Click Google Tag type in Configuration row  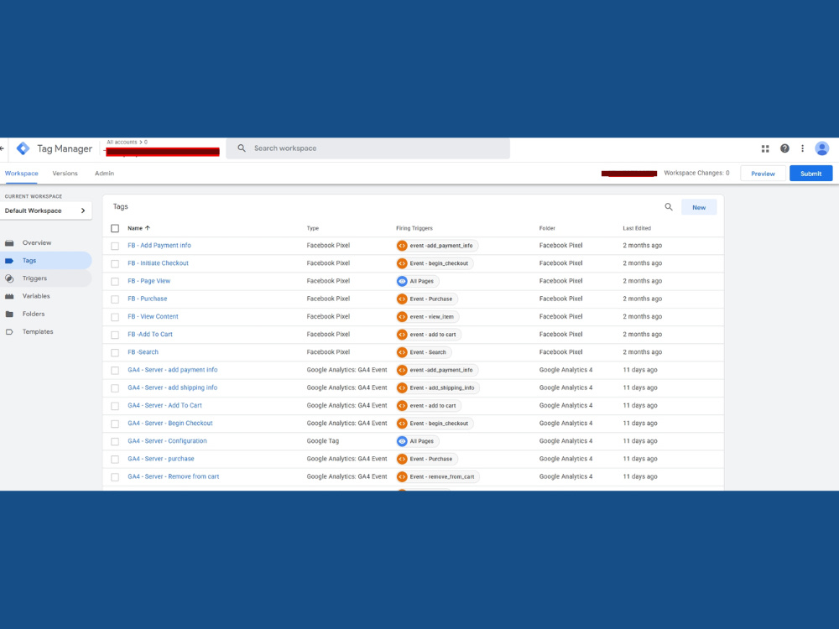323,441
